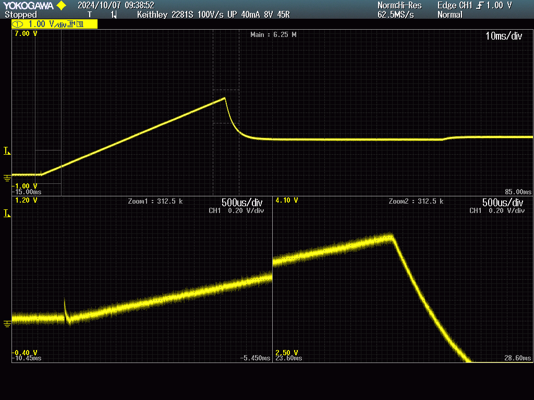Click the Zoom1 window ground reference marker
534x400 pixels.
[x=7, y=324]
